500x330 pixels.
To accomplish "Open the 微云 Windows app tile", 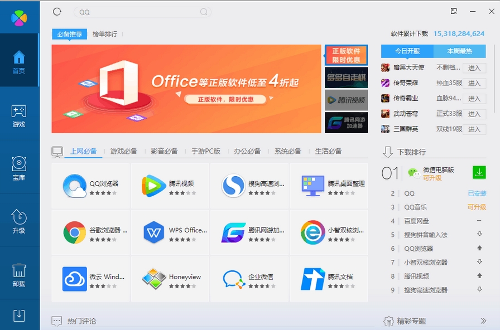I will [x=90, y=279].
